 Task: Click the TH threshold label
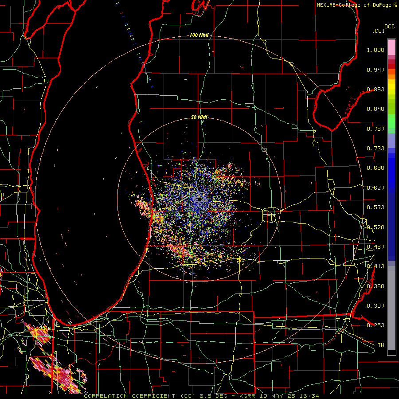click(381, 345)
